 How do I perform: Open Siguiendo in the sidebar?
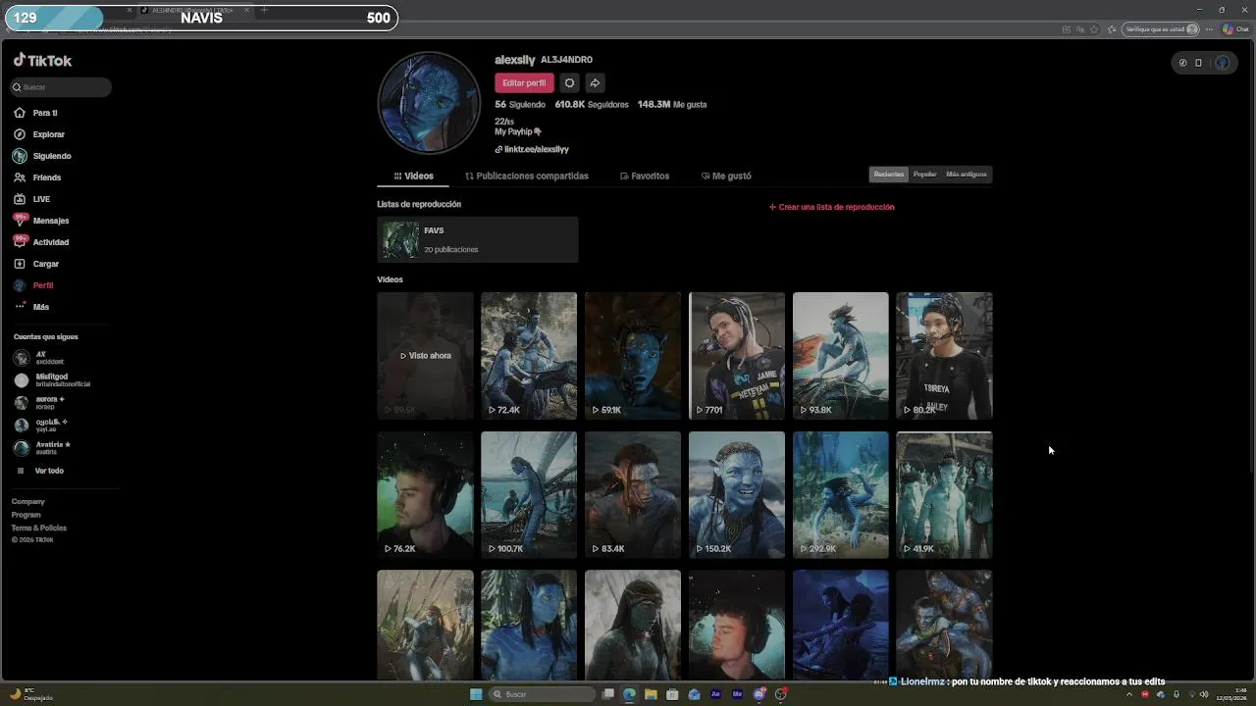point(42,156)
